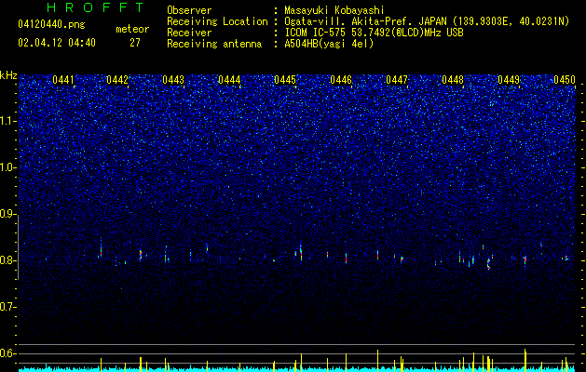This screenshot has width=586, height=372.
Task: Click receiver value ICOM IC-575 53.7492 MHz USB
Action: point(374,33)
